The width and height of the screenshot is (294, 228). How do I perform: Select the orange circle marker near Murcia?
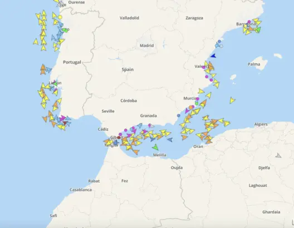click(x=190, y=107)
